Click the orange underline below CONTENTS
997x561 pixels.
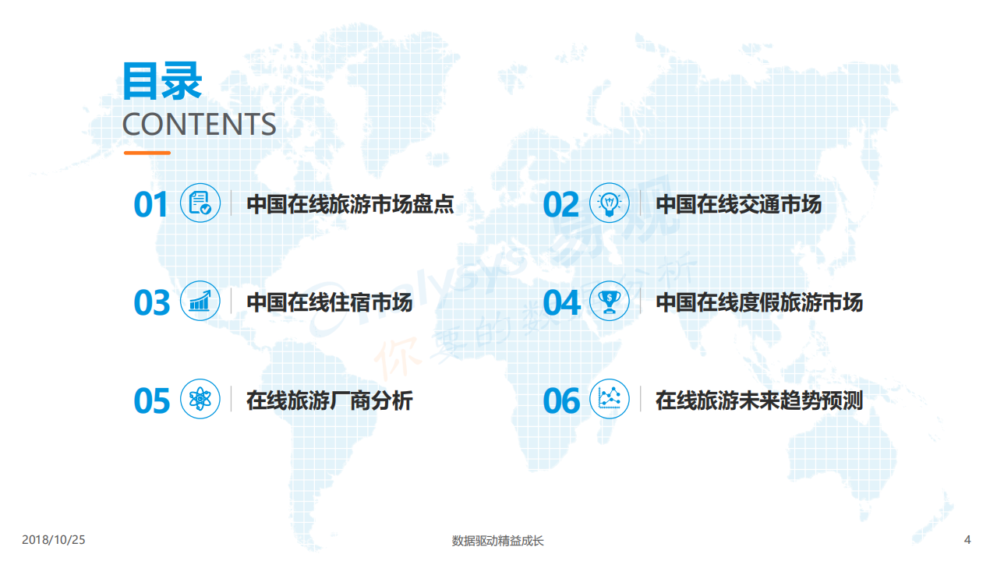[147, 153]
